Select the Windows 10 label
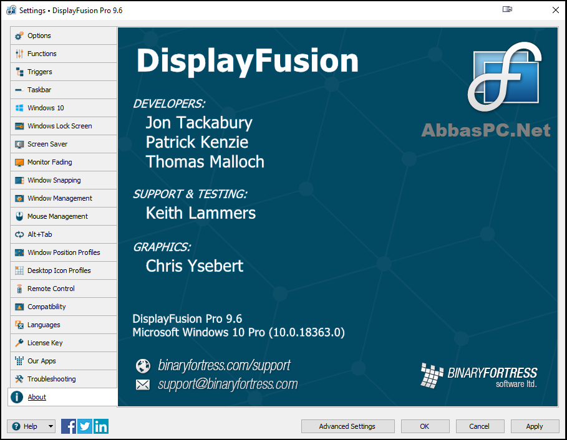 coord(46,108)
